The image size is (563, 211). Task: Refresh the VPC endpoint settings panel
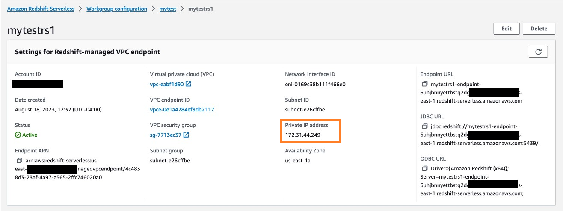(539, 52)
